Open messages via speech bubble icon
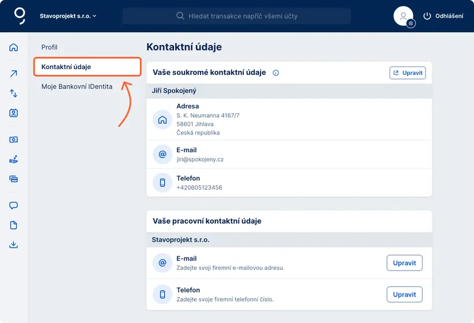 coord(13,205)
